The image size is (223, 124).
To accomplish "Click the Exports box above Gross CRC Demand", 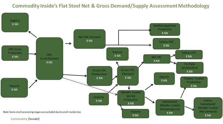I will point(117,54).
